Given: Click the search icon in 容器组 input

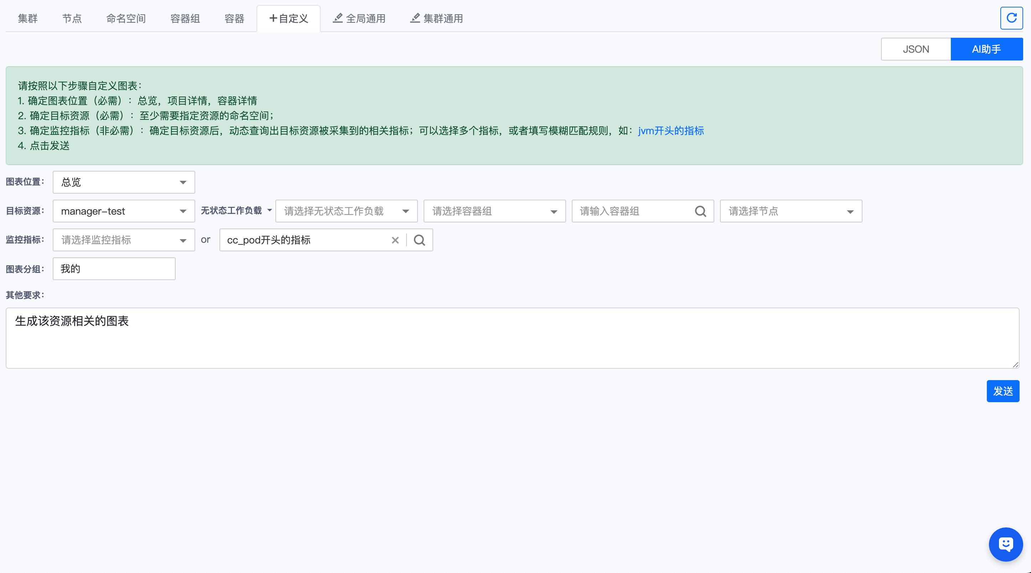Looking at the screenshot, I should click(x=700, y=211).
